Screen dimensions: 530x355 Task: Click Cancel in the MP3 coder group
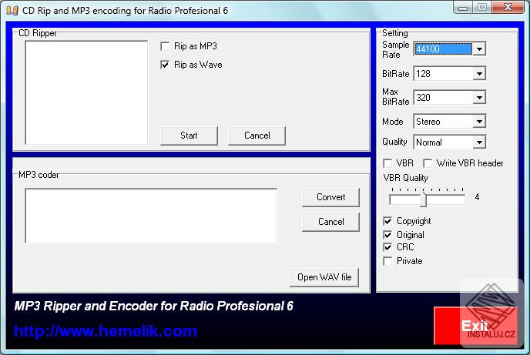point(330,222)
